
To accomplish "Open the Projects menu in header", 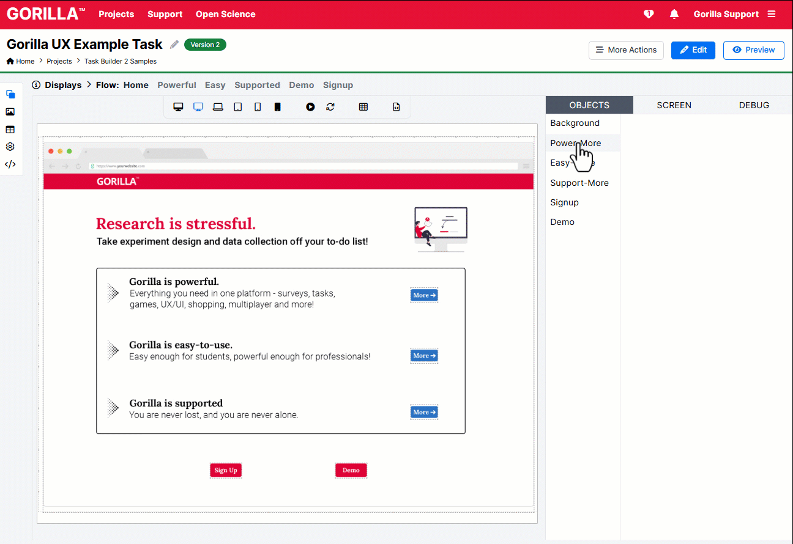I will click(116, 14).
